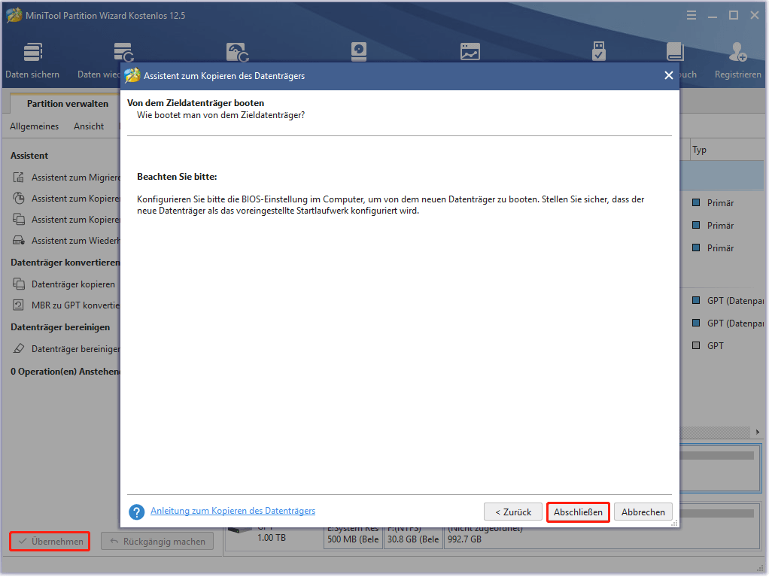The image size is (769, 577).
Task: Select the Daten sichern toolbar icon
Action: (x=32, y=51)
